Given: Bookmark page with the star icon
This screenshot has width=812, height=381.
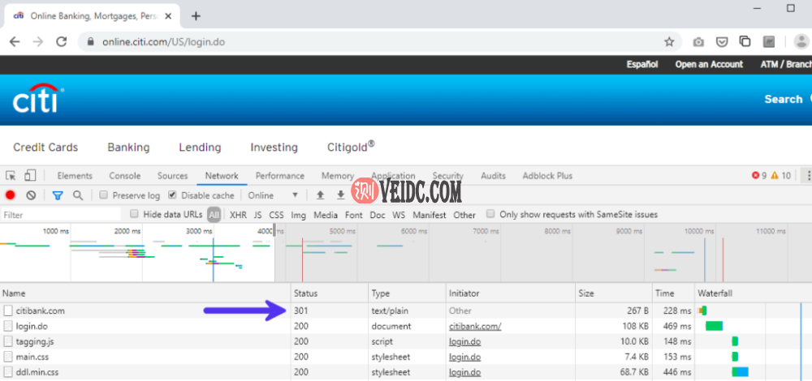Looking at the screenshot, I should (669, 42).
